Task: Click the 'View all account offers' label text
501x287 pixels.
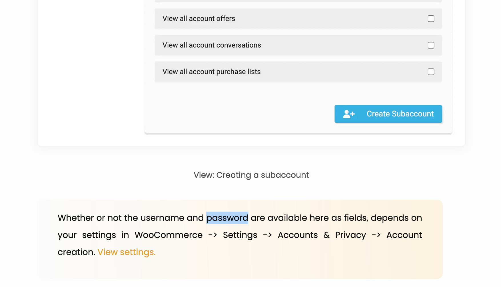Action: pos(199,19)
